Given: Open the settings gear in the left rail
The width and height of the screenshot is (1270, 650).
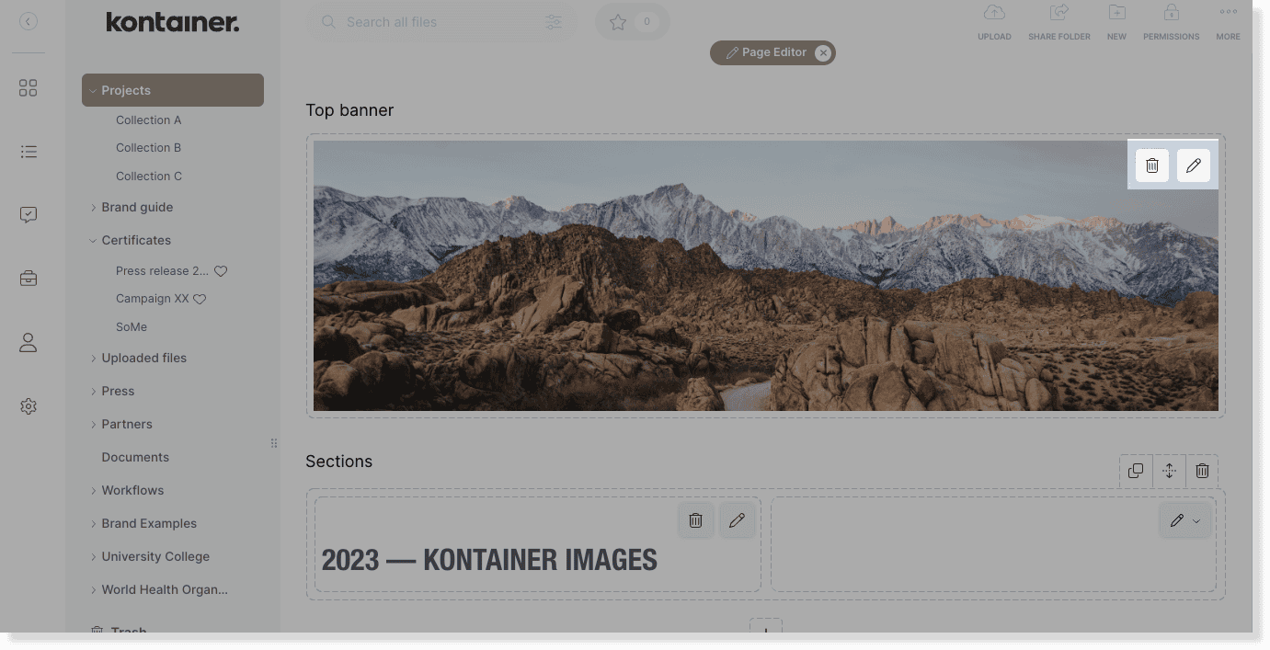Looking at the screenshot, I should (x=29, y=405).
